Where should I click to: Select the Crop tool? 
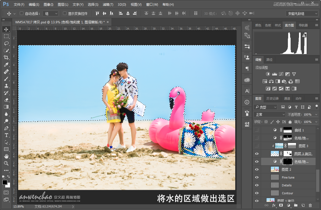coord(6,58)
